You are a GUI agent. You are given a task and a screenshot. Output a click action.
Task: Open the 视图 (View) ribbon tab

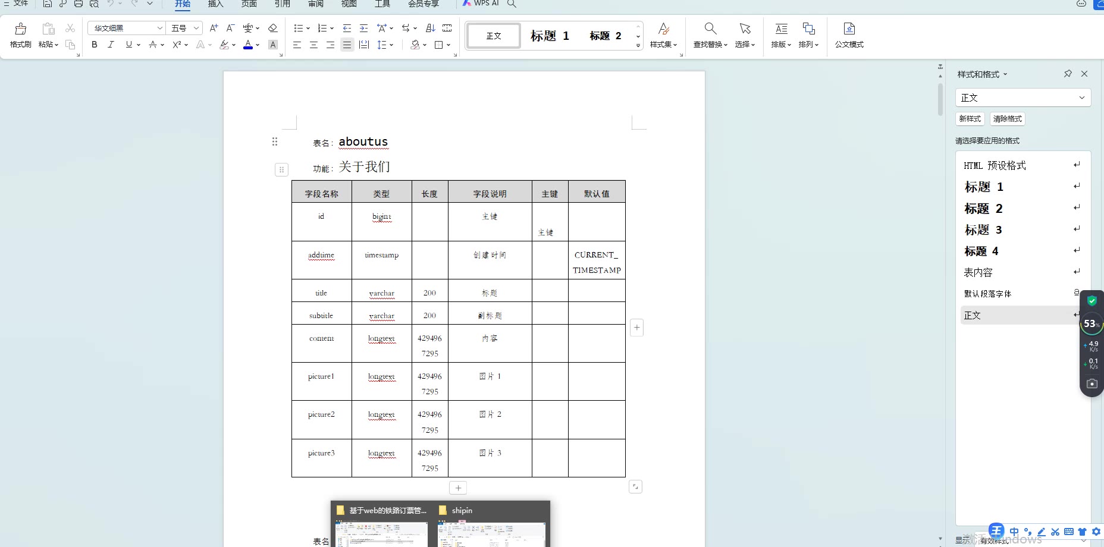tap(349, 4)
